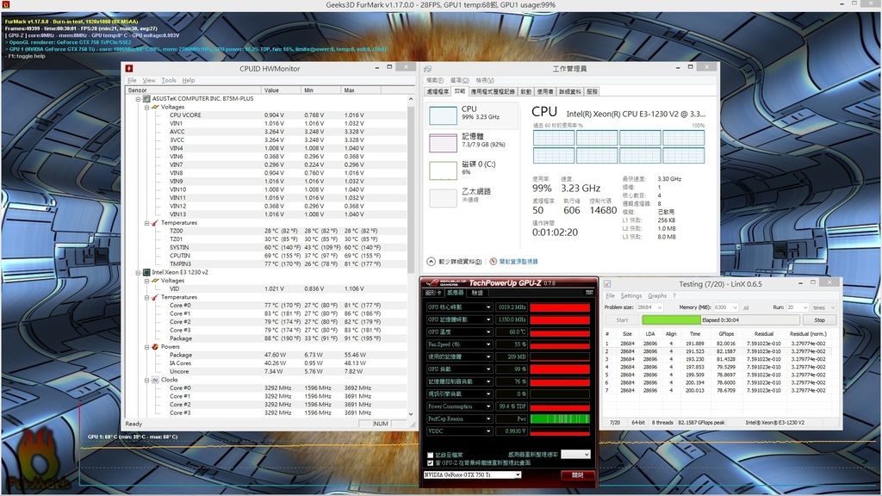Collapse the motherboard Temperatures node
This screenshot has height=496, width=882.
point(146,223)
